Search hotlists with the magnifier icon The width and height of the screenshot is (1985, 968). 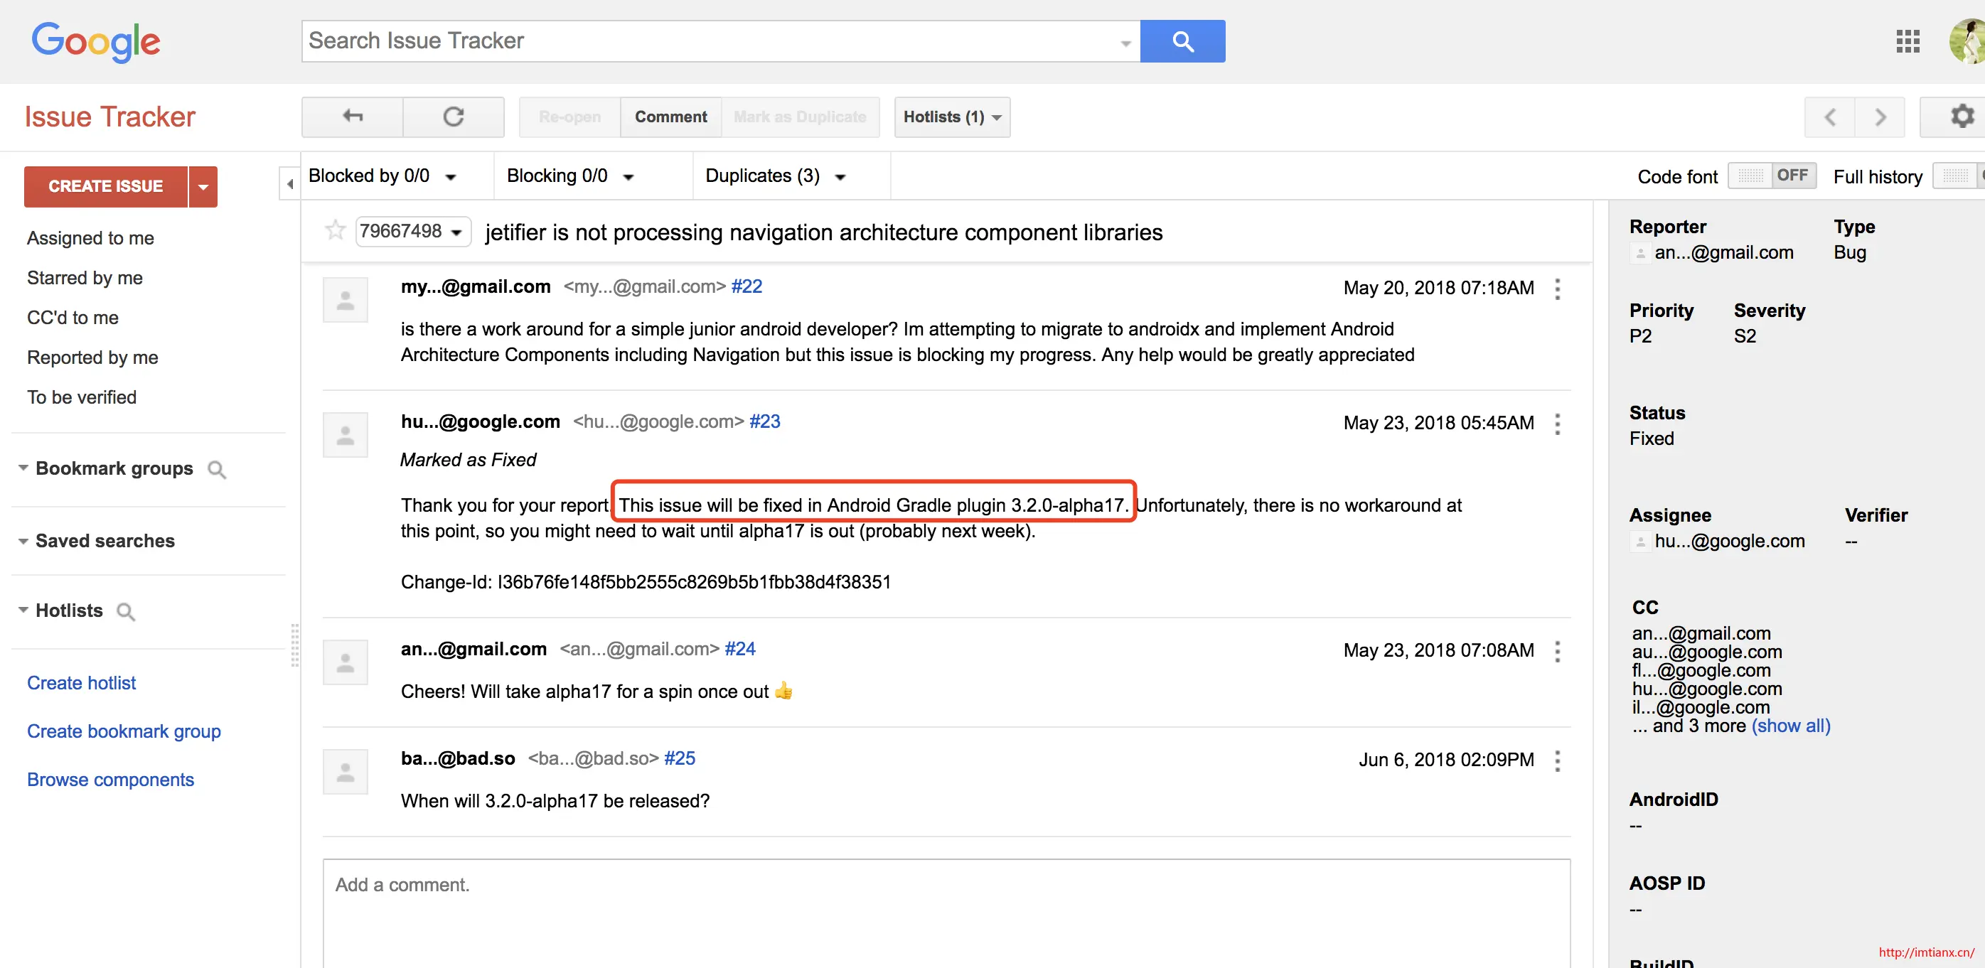(126, 611)
